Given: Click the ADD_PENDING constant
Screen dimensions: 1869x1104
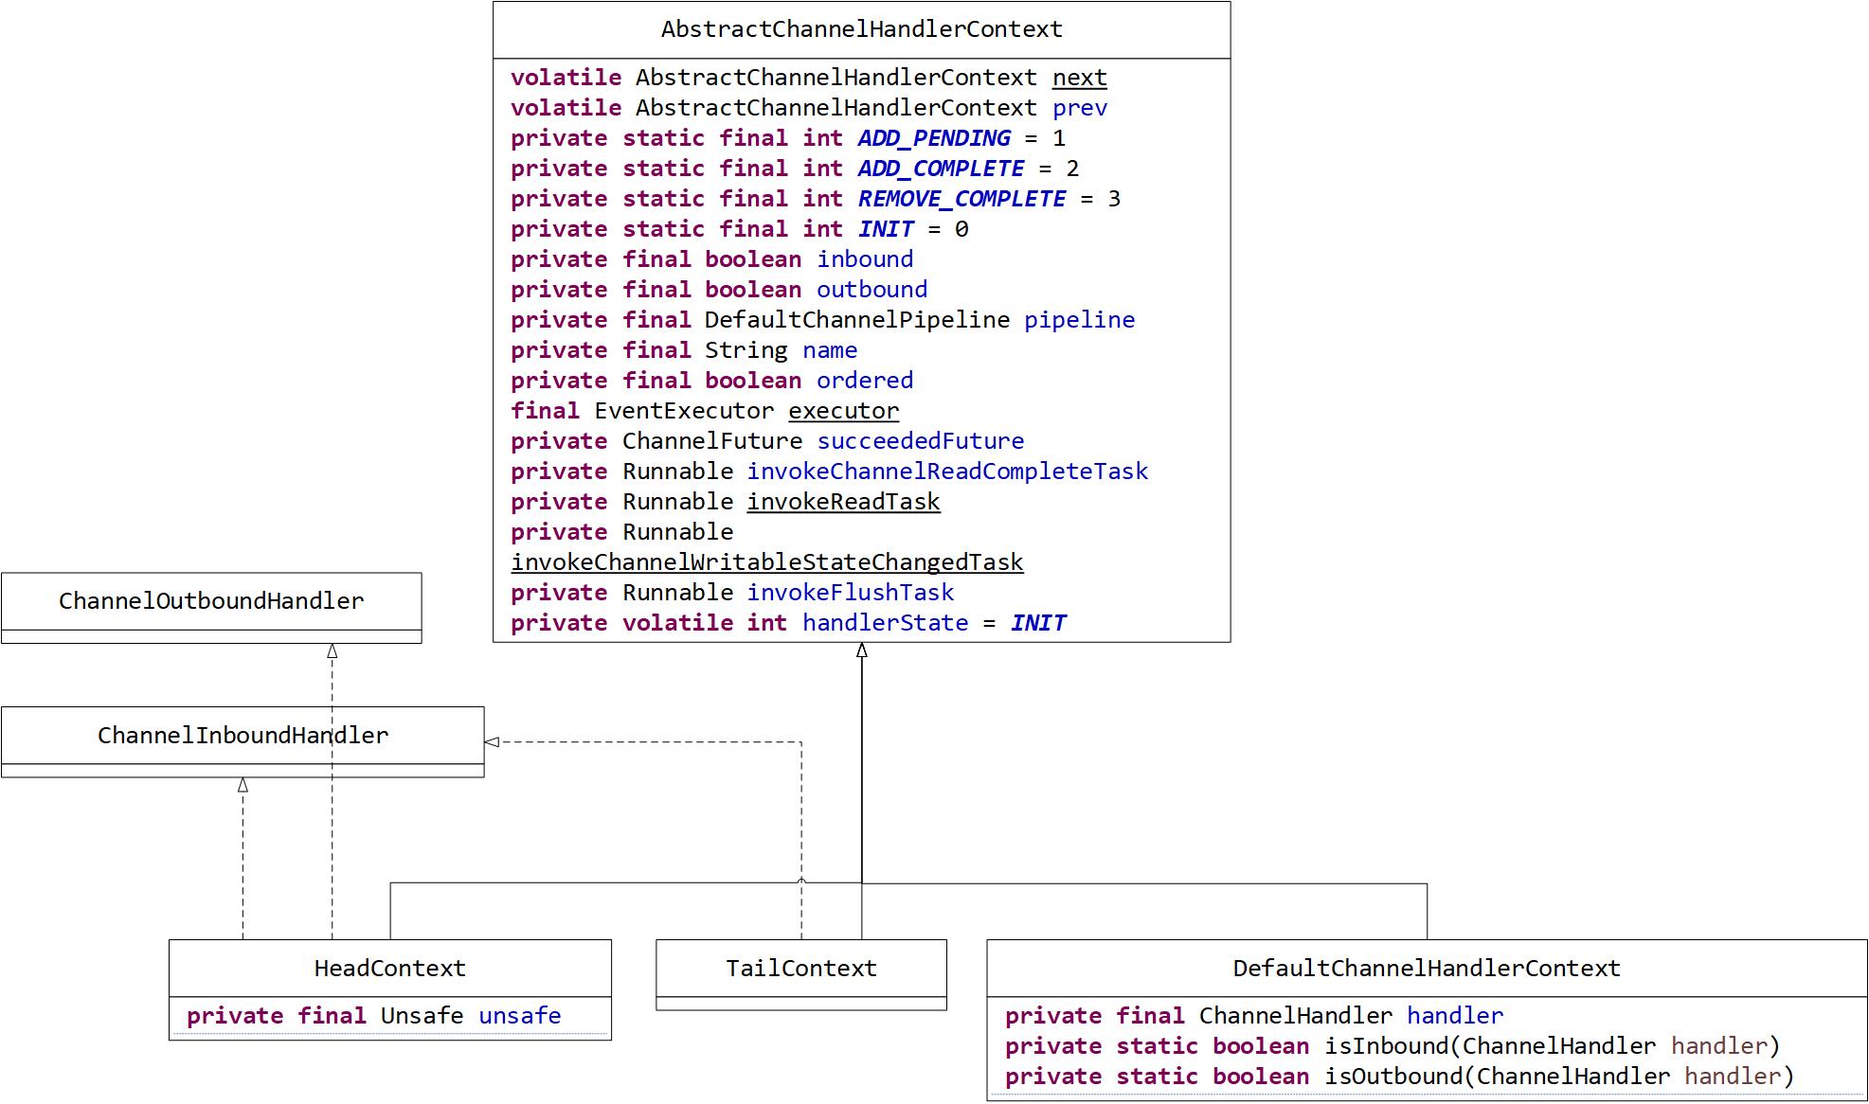Looking at the screenshot, I should tap(934, 138).
